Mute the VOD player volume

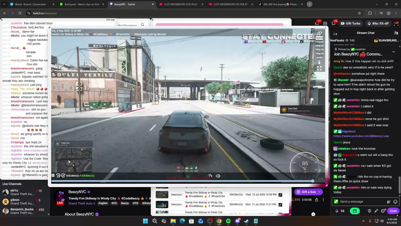(218, 176)
